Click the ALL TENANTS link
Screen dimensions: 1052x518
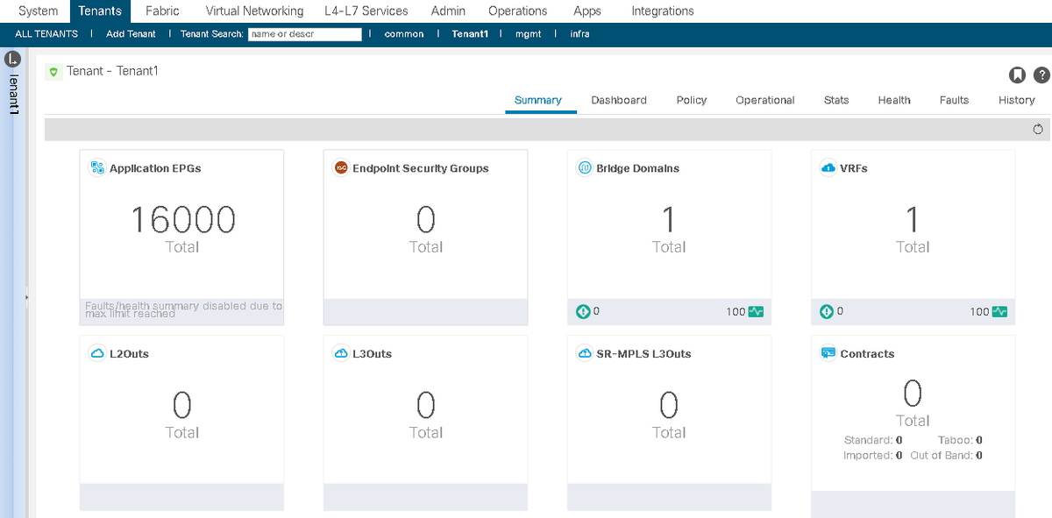coord(46,34)
